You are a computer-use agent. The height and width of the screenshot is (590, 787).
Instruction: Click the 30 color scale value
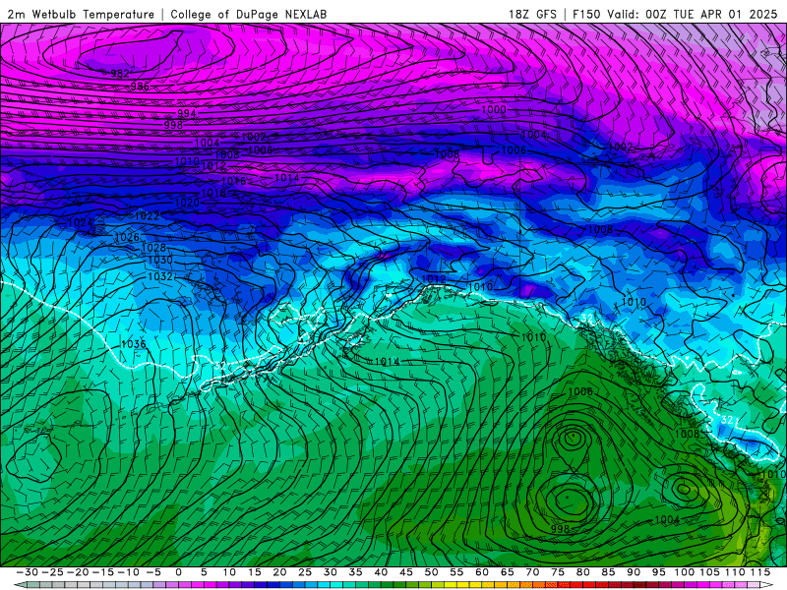(x=331, y=572)
